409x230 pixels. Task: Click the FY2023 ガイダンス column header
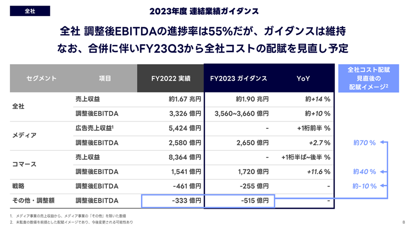coord(238,79)
